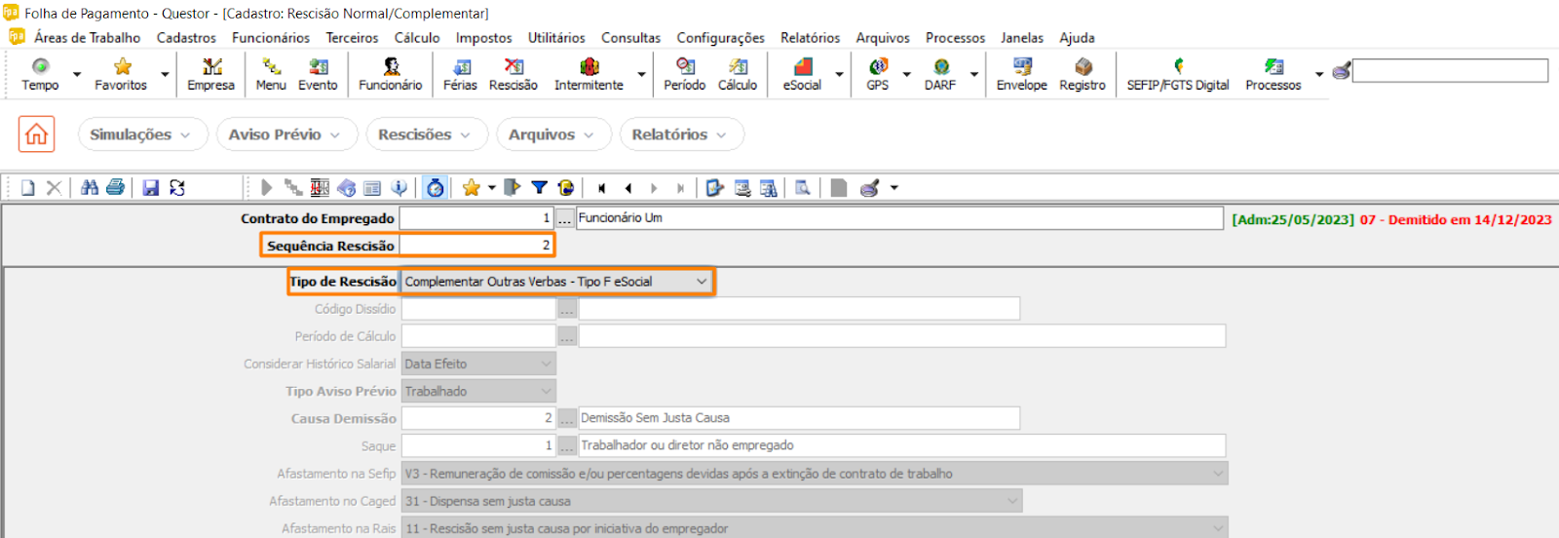
Task: Open Favoritos in the main toolbar
Action: 121,74
